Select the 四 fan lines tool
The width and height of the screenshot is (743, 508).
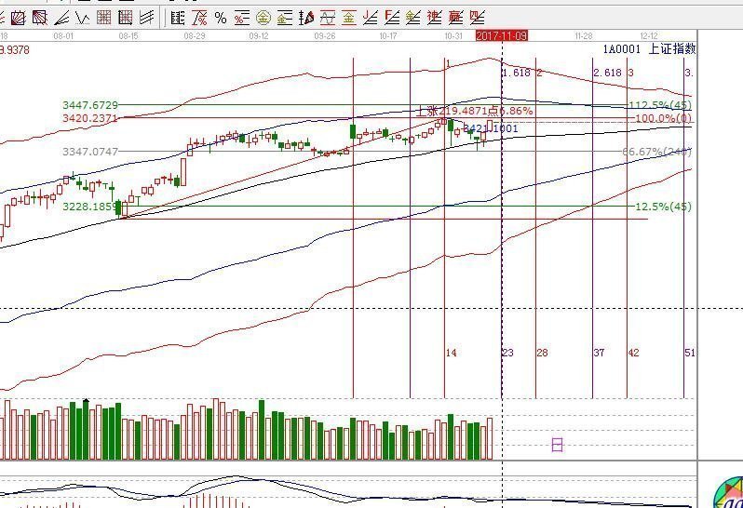477,19
